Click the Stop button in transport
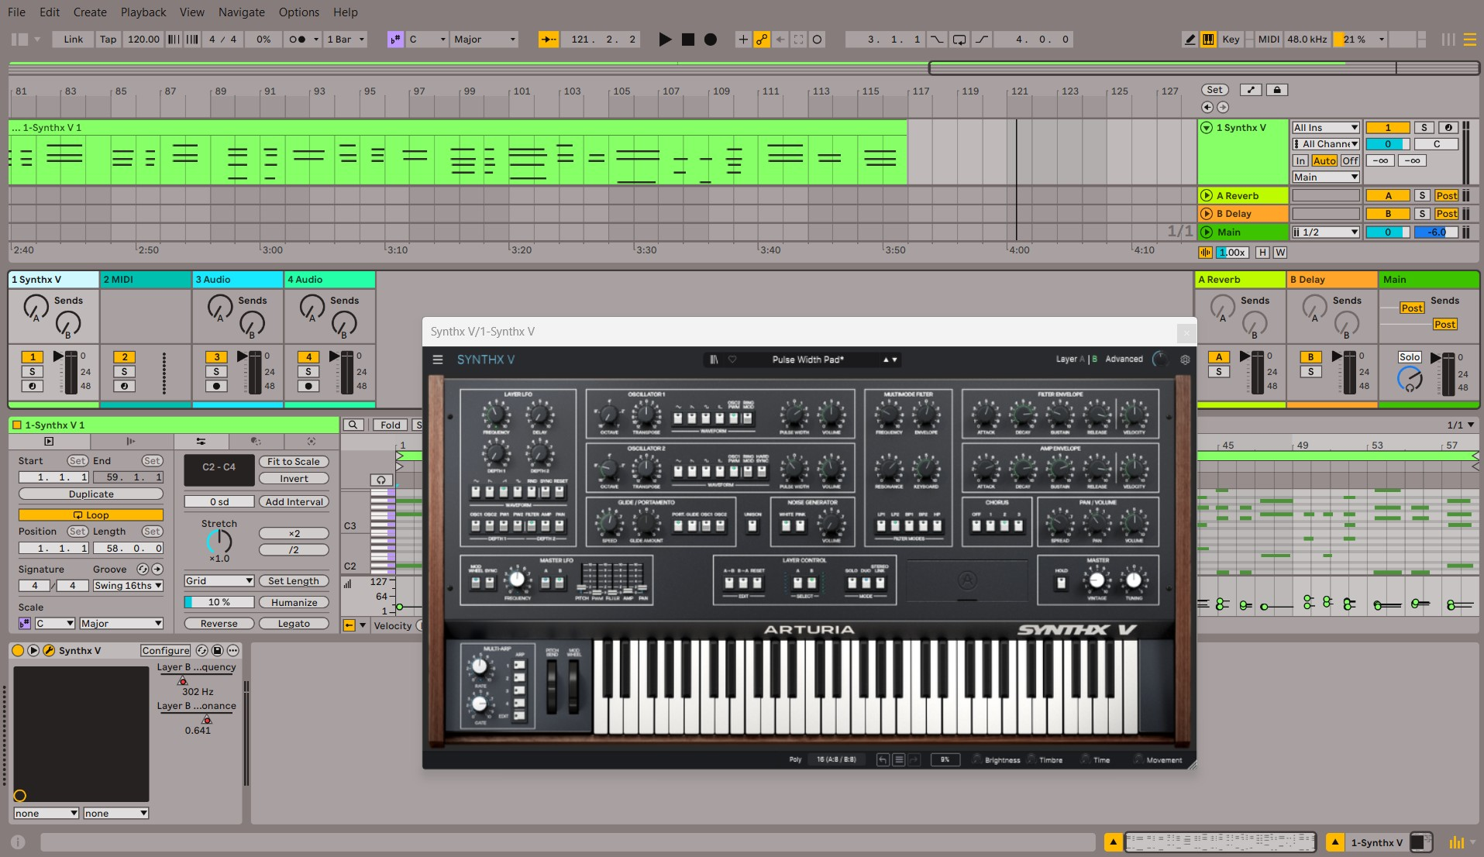 687,40
